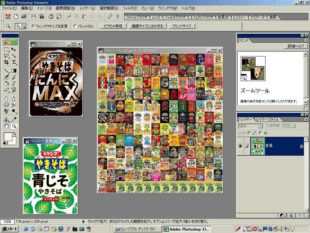310x233 pixels.
Task: Select the 背景 layer thumbnail
Action: click(258, 146)
